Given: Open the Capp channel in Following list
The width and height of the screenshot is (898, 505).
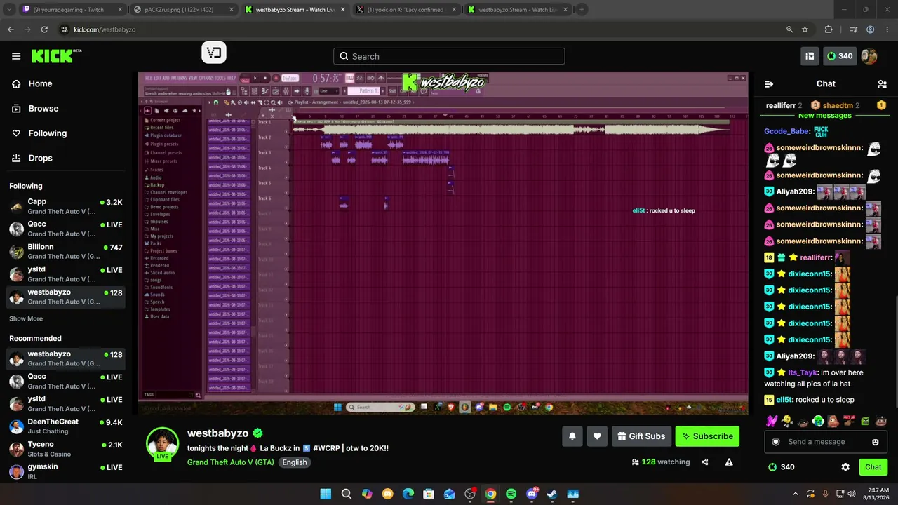Looking at the screenshot, I should [x=66, y=207].
